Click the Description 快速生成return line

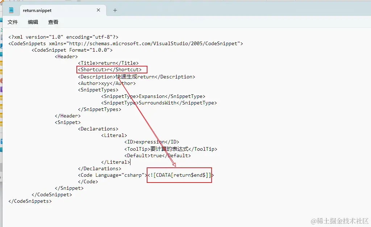[x=137, y=77]
